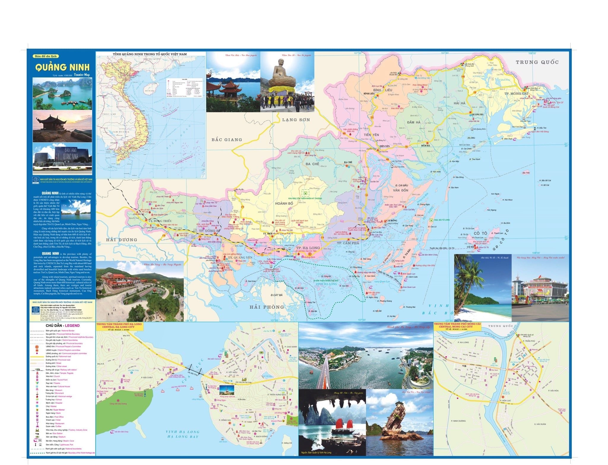
Task: Click the 'HOÀNH BỒ' district label
Action: pos(284,203)
